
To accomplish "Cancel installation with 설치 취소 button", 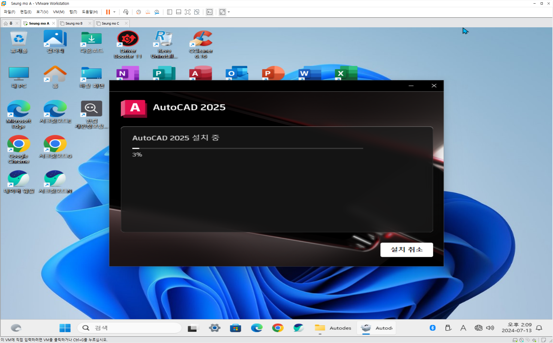I will (x=406, y=250).
